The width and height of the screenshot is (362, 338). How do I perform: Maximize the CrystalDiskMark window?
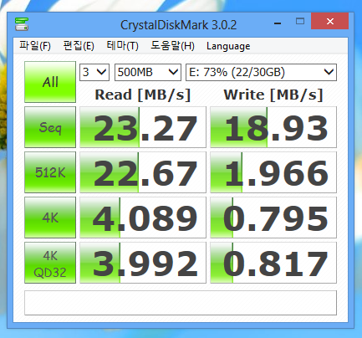click(x=300, y=21)
